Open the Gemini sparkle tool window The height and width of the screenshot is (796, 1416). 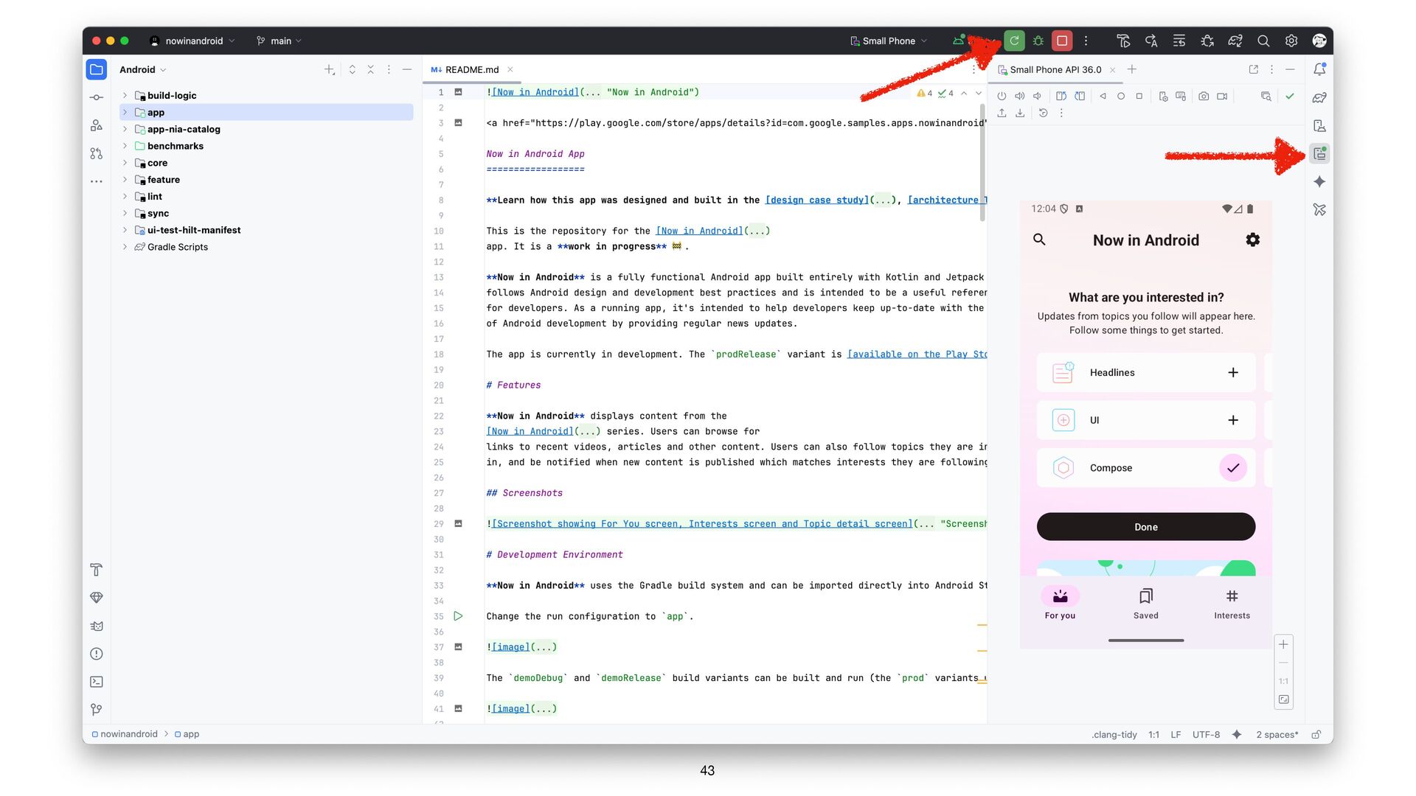click(x=1319, y=182)
